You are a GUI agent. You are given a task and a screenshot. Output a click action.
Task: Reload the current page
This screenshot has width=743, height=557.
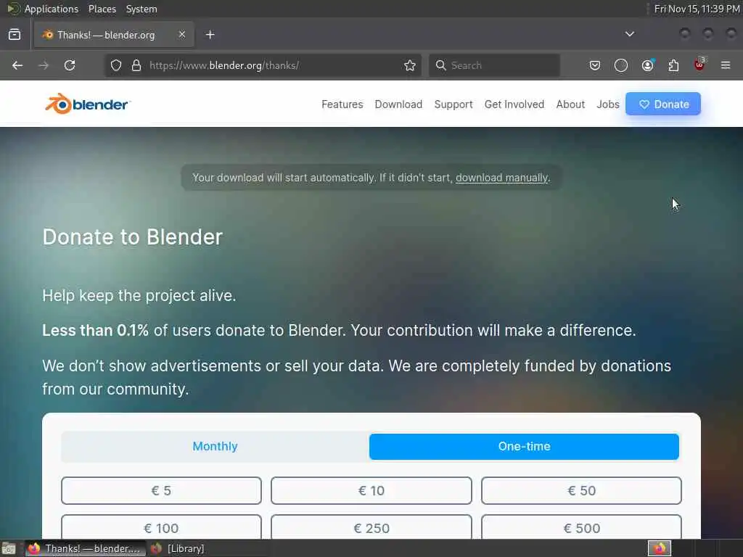point(70,65)
